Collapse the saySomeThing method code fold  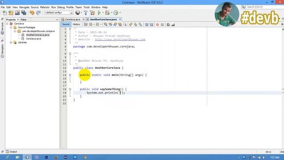tap(70, 89)
